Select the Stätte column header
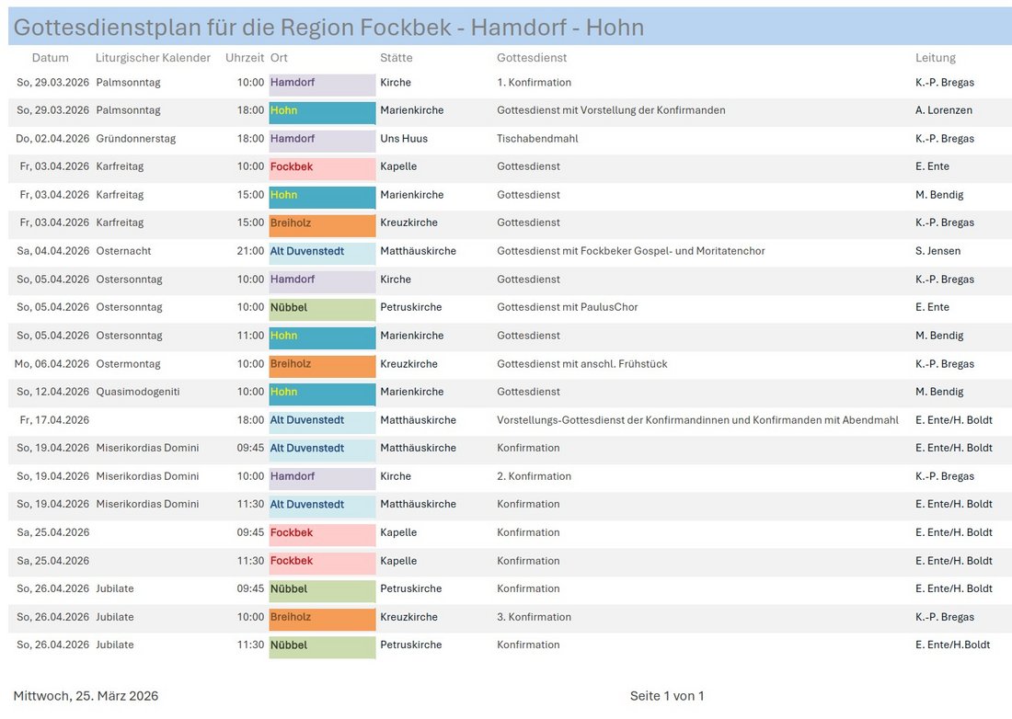1012x719 pixels. (x=397, y=58)
